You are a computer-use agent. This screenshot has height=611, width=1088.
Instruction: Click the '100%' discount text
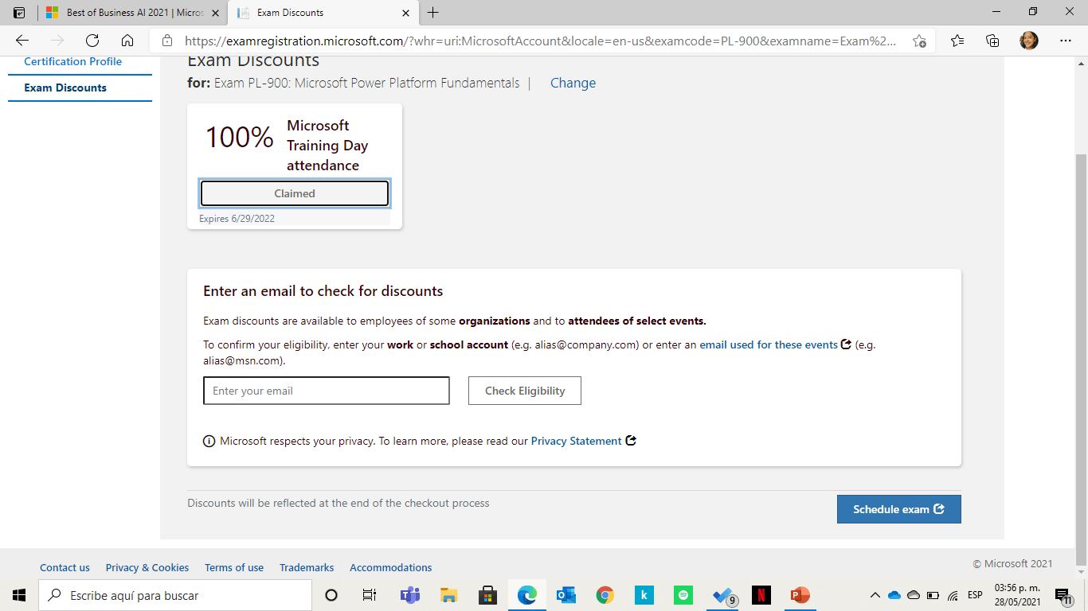pos(240,137)
